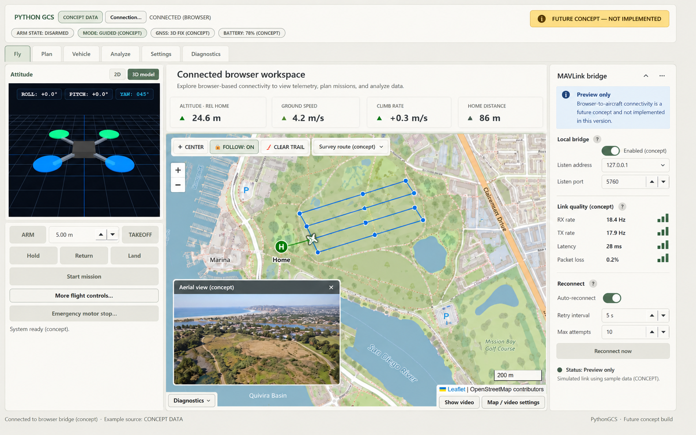Screen dimensions: 696x435
Task: Zoom out on the map
Action: click(178, 185)
